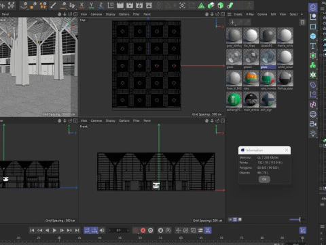Open the Render Settings icon in toolbar
Viewport: 326px width, 245px height.
pos(139,5)
